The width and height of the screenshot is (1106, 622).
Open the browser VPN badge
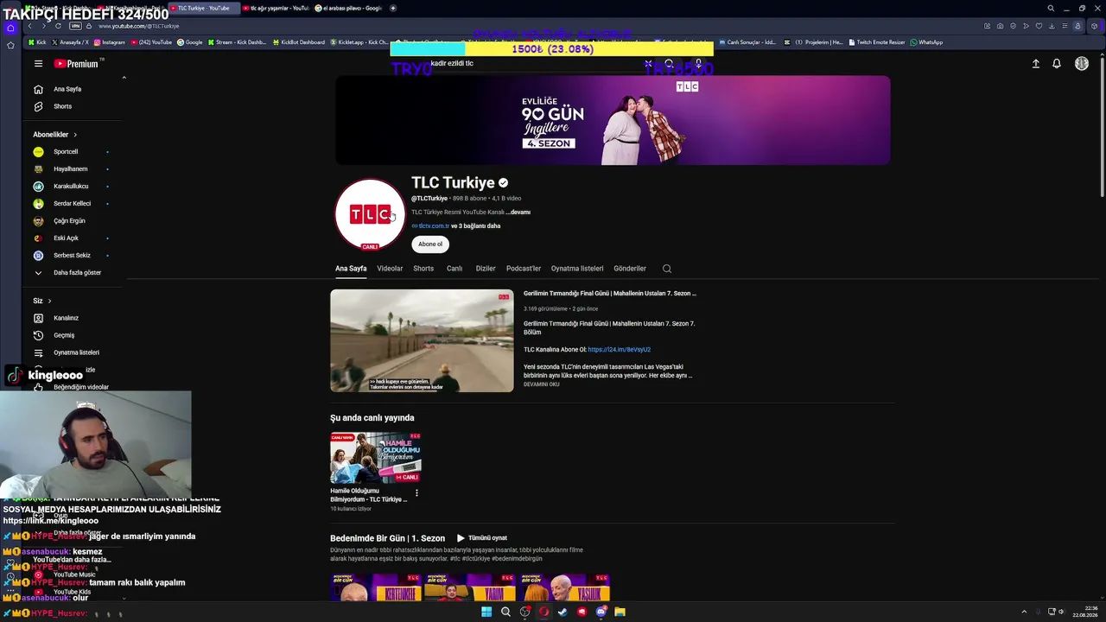(x=77, y=26)
